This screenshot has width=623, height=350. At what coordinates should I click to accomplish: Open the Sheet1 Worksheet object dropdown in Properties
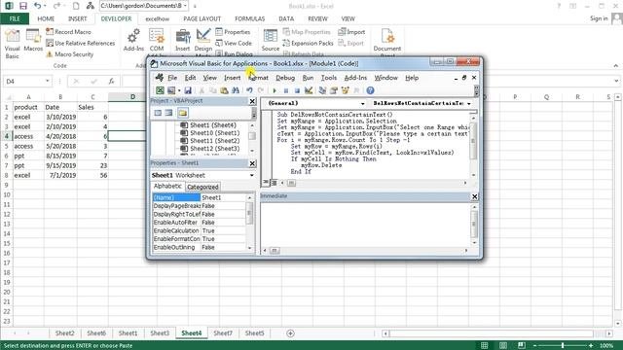252,175
